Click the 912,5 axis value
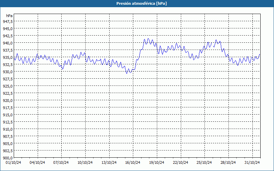This screenshot has width=274, height=171. tap(8, 122)
